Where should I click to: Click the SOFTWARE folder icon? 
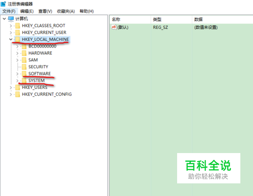(24, 74)
